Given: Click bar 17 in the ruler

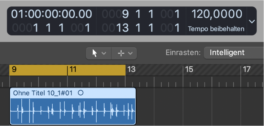Looking at the screenshot, I should click(x=247, y=69).
